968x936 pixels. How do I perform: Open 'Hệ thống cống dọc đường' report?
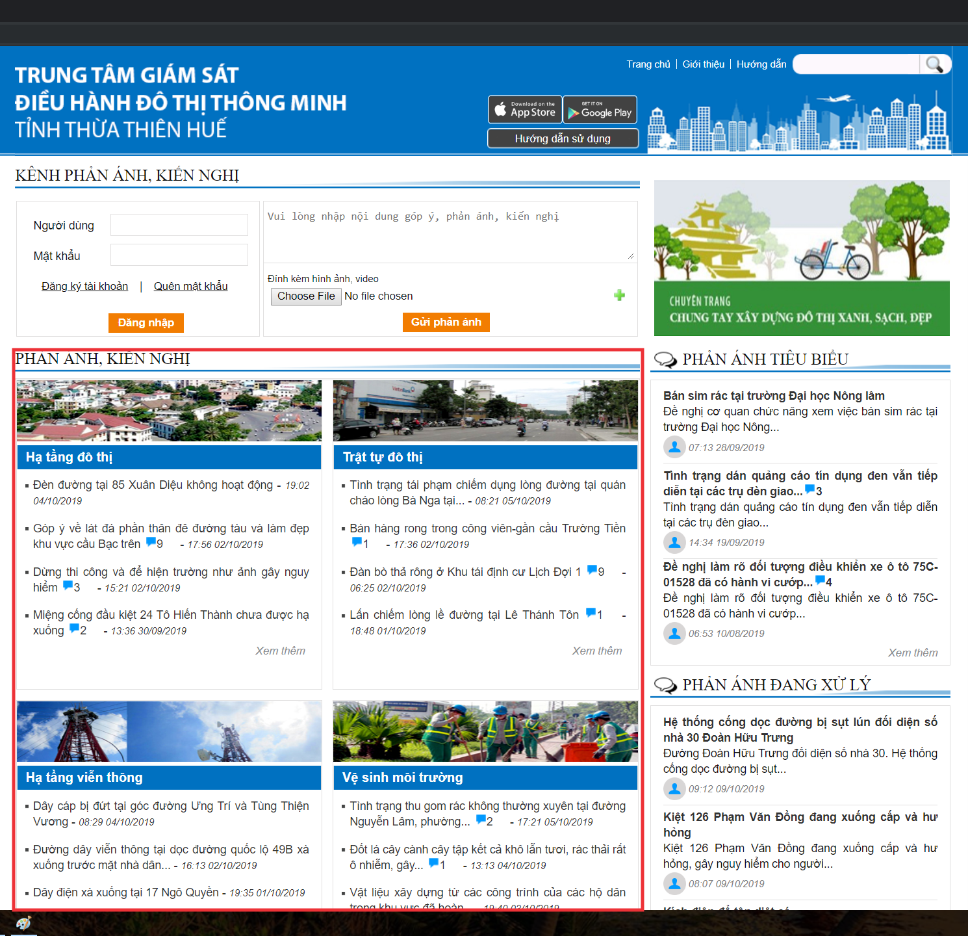tap(800, 730)
